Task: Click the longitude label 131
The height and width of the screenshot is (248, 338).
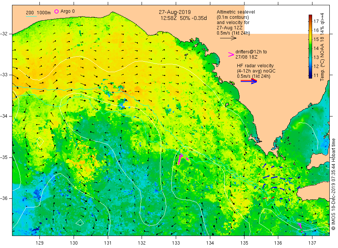Action: pos(108,243)
